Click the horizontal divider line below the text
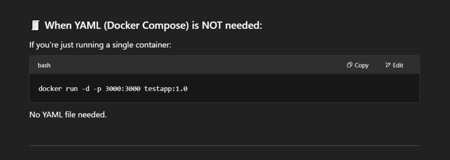This screenshot has width=450, height=160. 225,146
